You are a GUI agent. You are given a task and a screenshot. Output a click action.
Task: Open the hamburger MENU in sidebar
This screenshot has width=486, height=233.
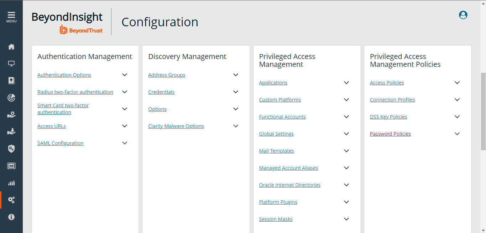11,17
